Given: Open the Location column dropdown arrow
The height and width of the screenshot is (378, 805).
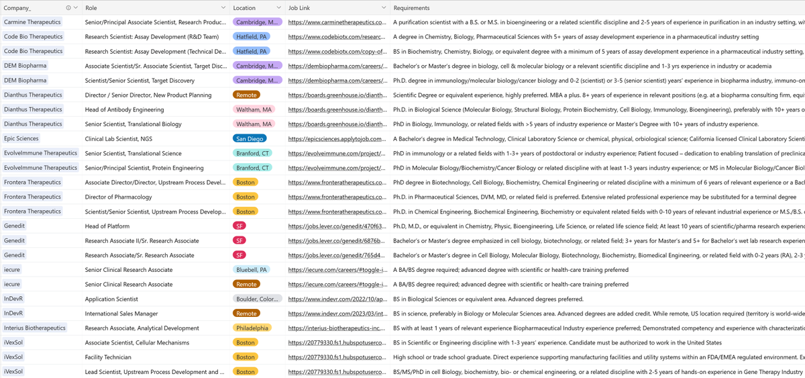Looking at the screenshot, I should coord(278,8).
